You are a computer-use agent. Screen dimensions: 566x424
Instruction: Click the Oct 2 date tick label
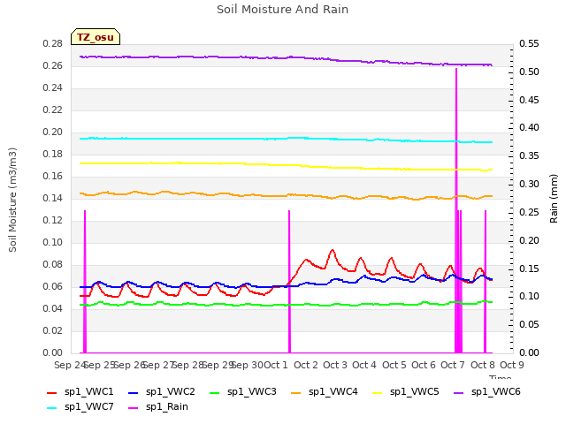(306, 365)
